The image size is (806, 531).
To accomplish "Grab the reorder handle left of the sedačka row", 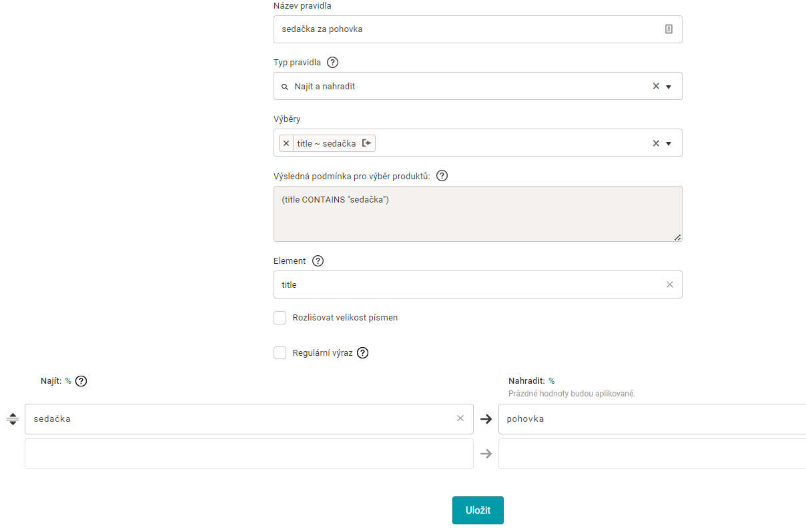I will (12, 419).
